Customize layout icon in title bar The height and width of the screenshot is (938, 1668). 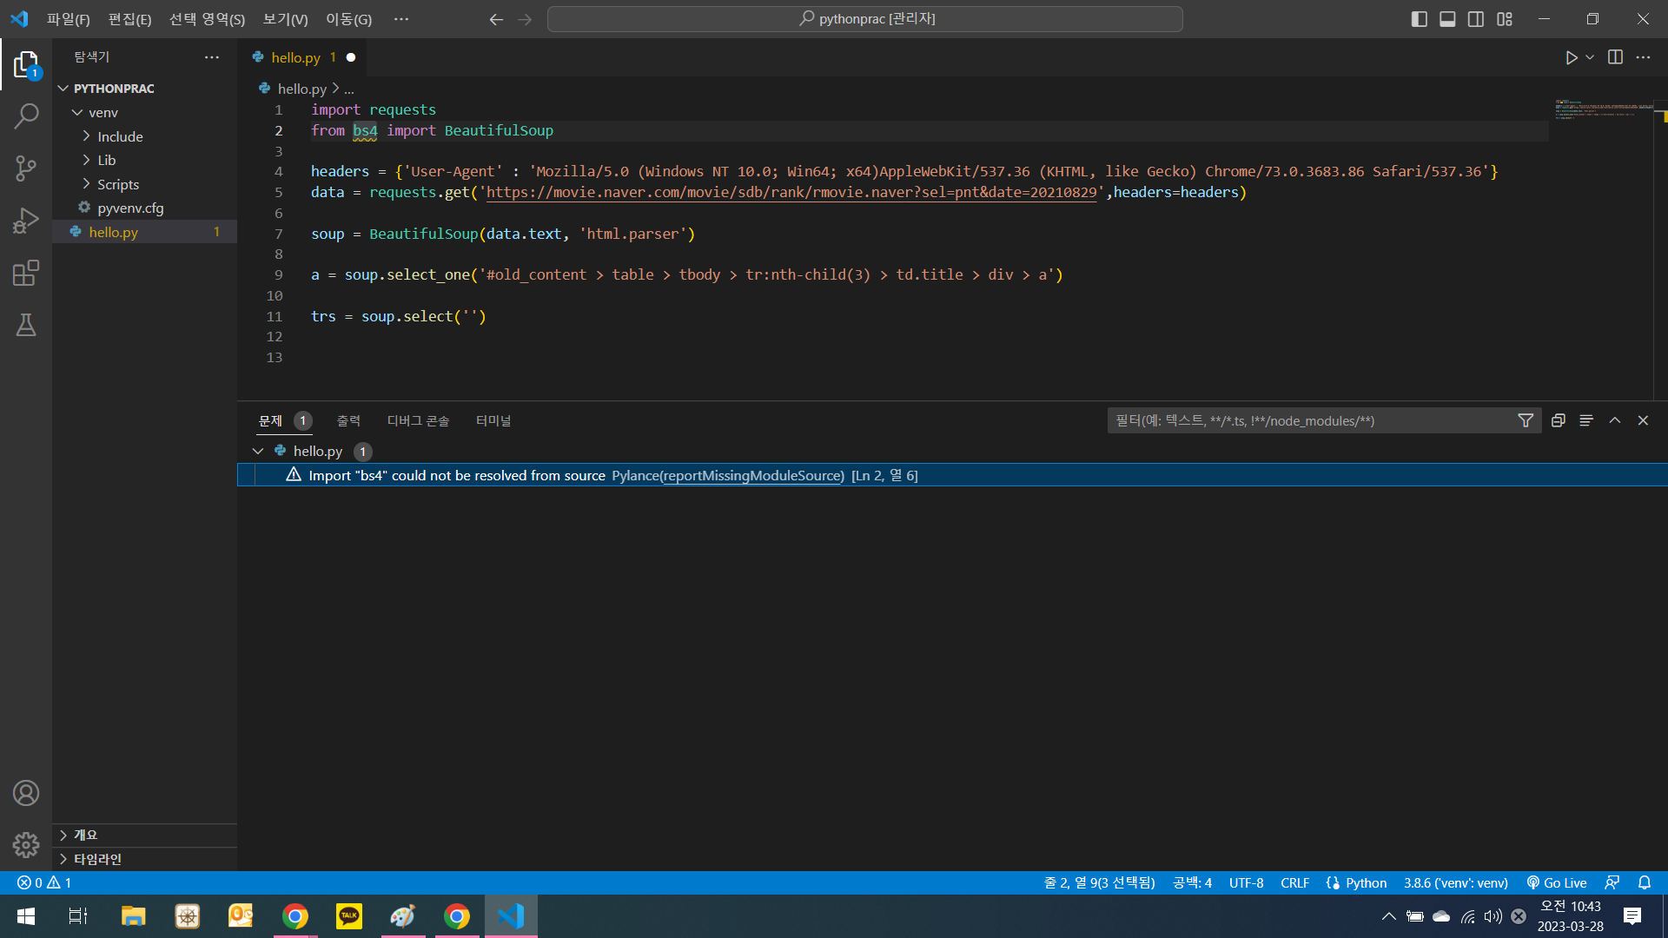tap(1505, 19)
